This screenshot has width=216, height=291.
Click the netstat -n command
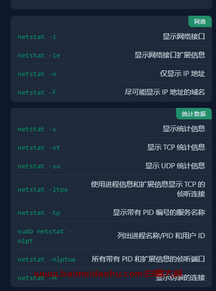pyautogui.click(x=37, y=74)
